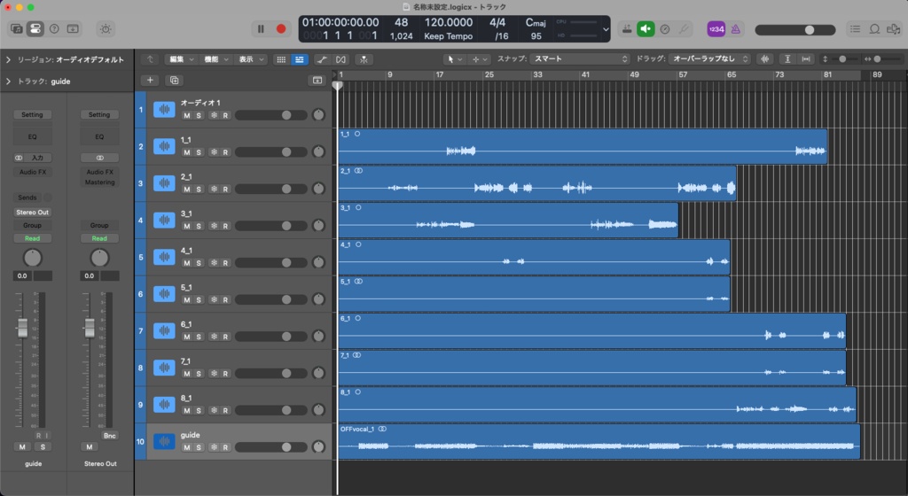
Task: Click the Bnc bounce button
Action: (x=109, y=436)
